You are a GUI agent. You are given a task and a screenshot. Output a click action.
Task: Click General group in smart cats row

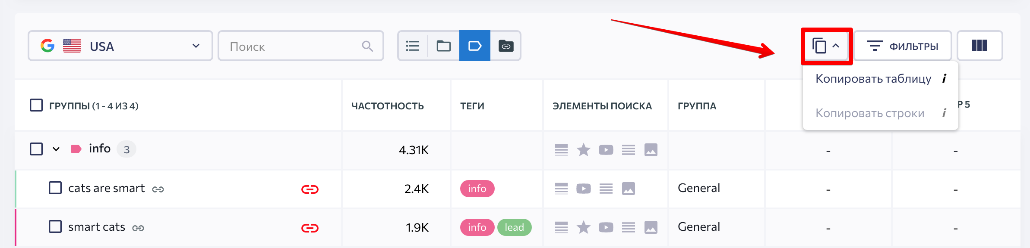(699, 227)
